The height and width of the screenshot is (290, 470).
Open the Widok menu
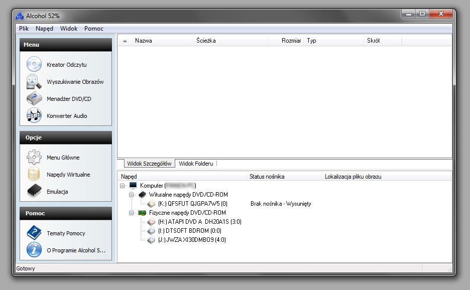[x=69, y=29]
